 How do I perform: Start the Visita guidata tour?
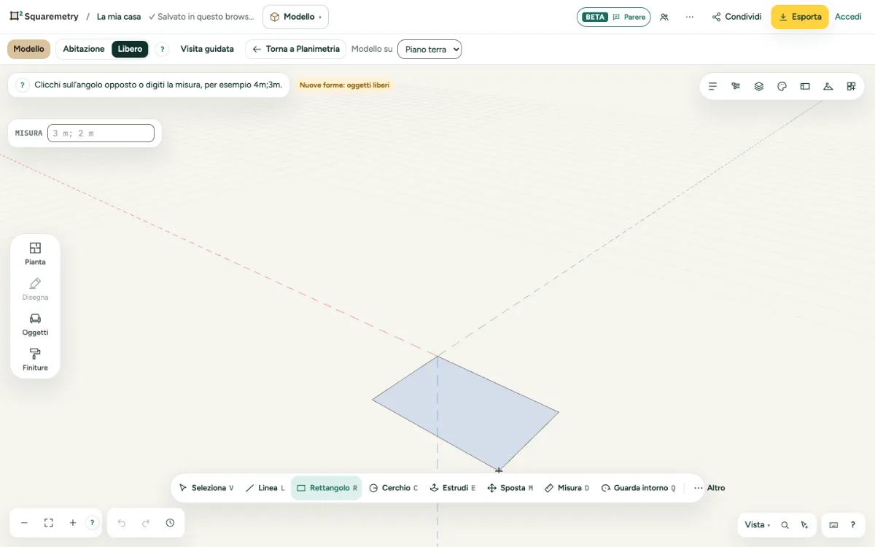(207, 49)
